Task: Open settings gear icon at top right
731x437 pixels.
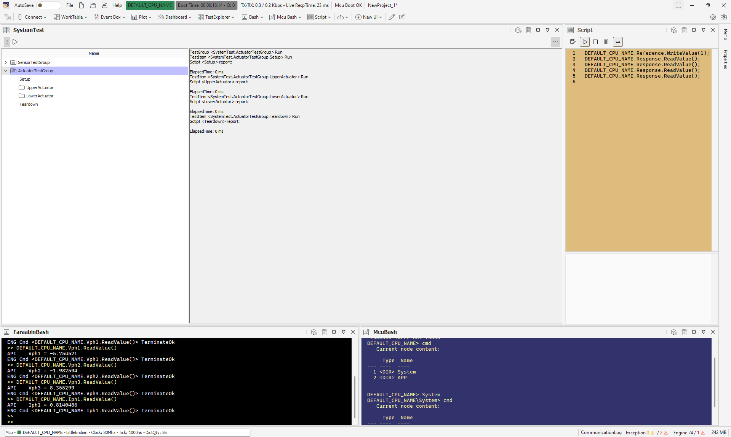Action: [713, 17]
